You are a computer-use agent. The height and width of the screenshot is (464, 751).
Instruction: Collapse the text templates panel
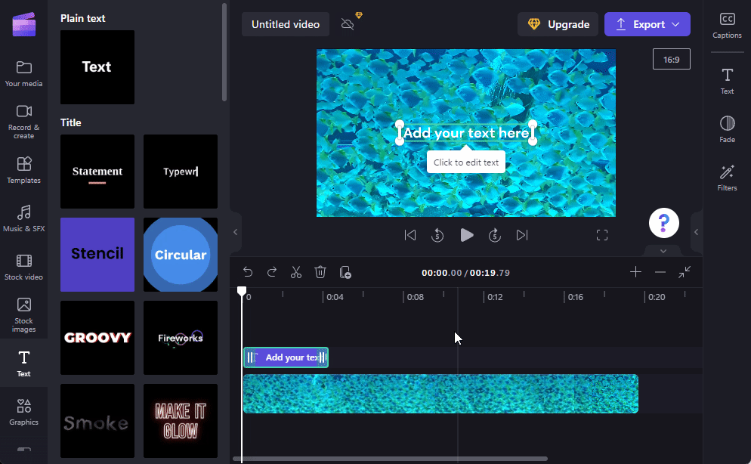pyautogui.click(x=235, y=232)
